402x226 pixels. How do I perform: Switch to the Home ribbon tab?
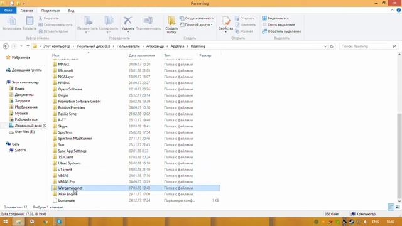point(26,11)
